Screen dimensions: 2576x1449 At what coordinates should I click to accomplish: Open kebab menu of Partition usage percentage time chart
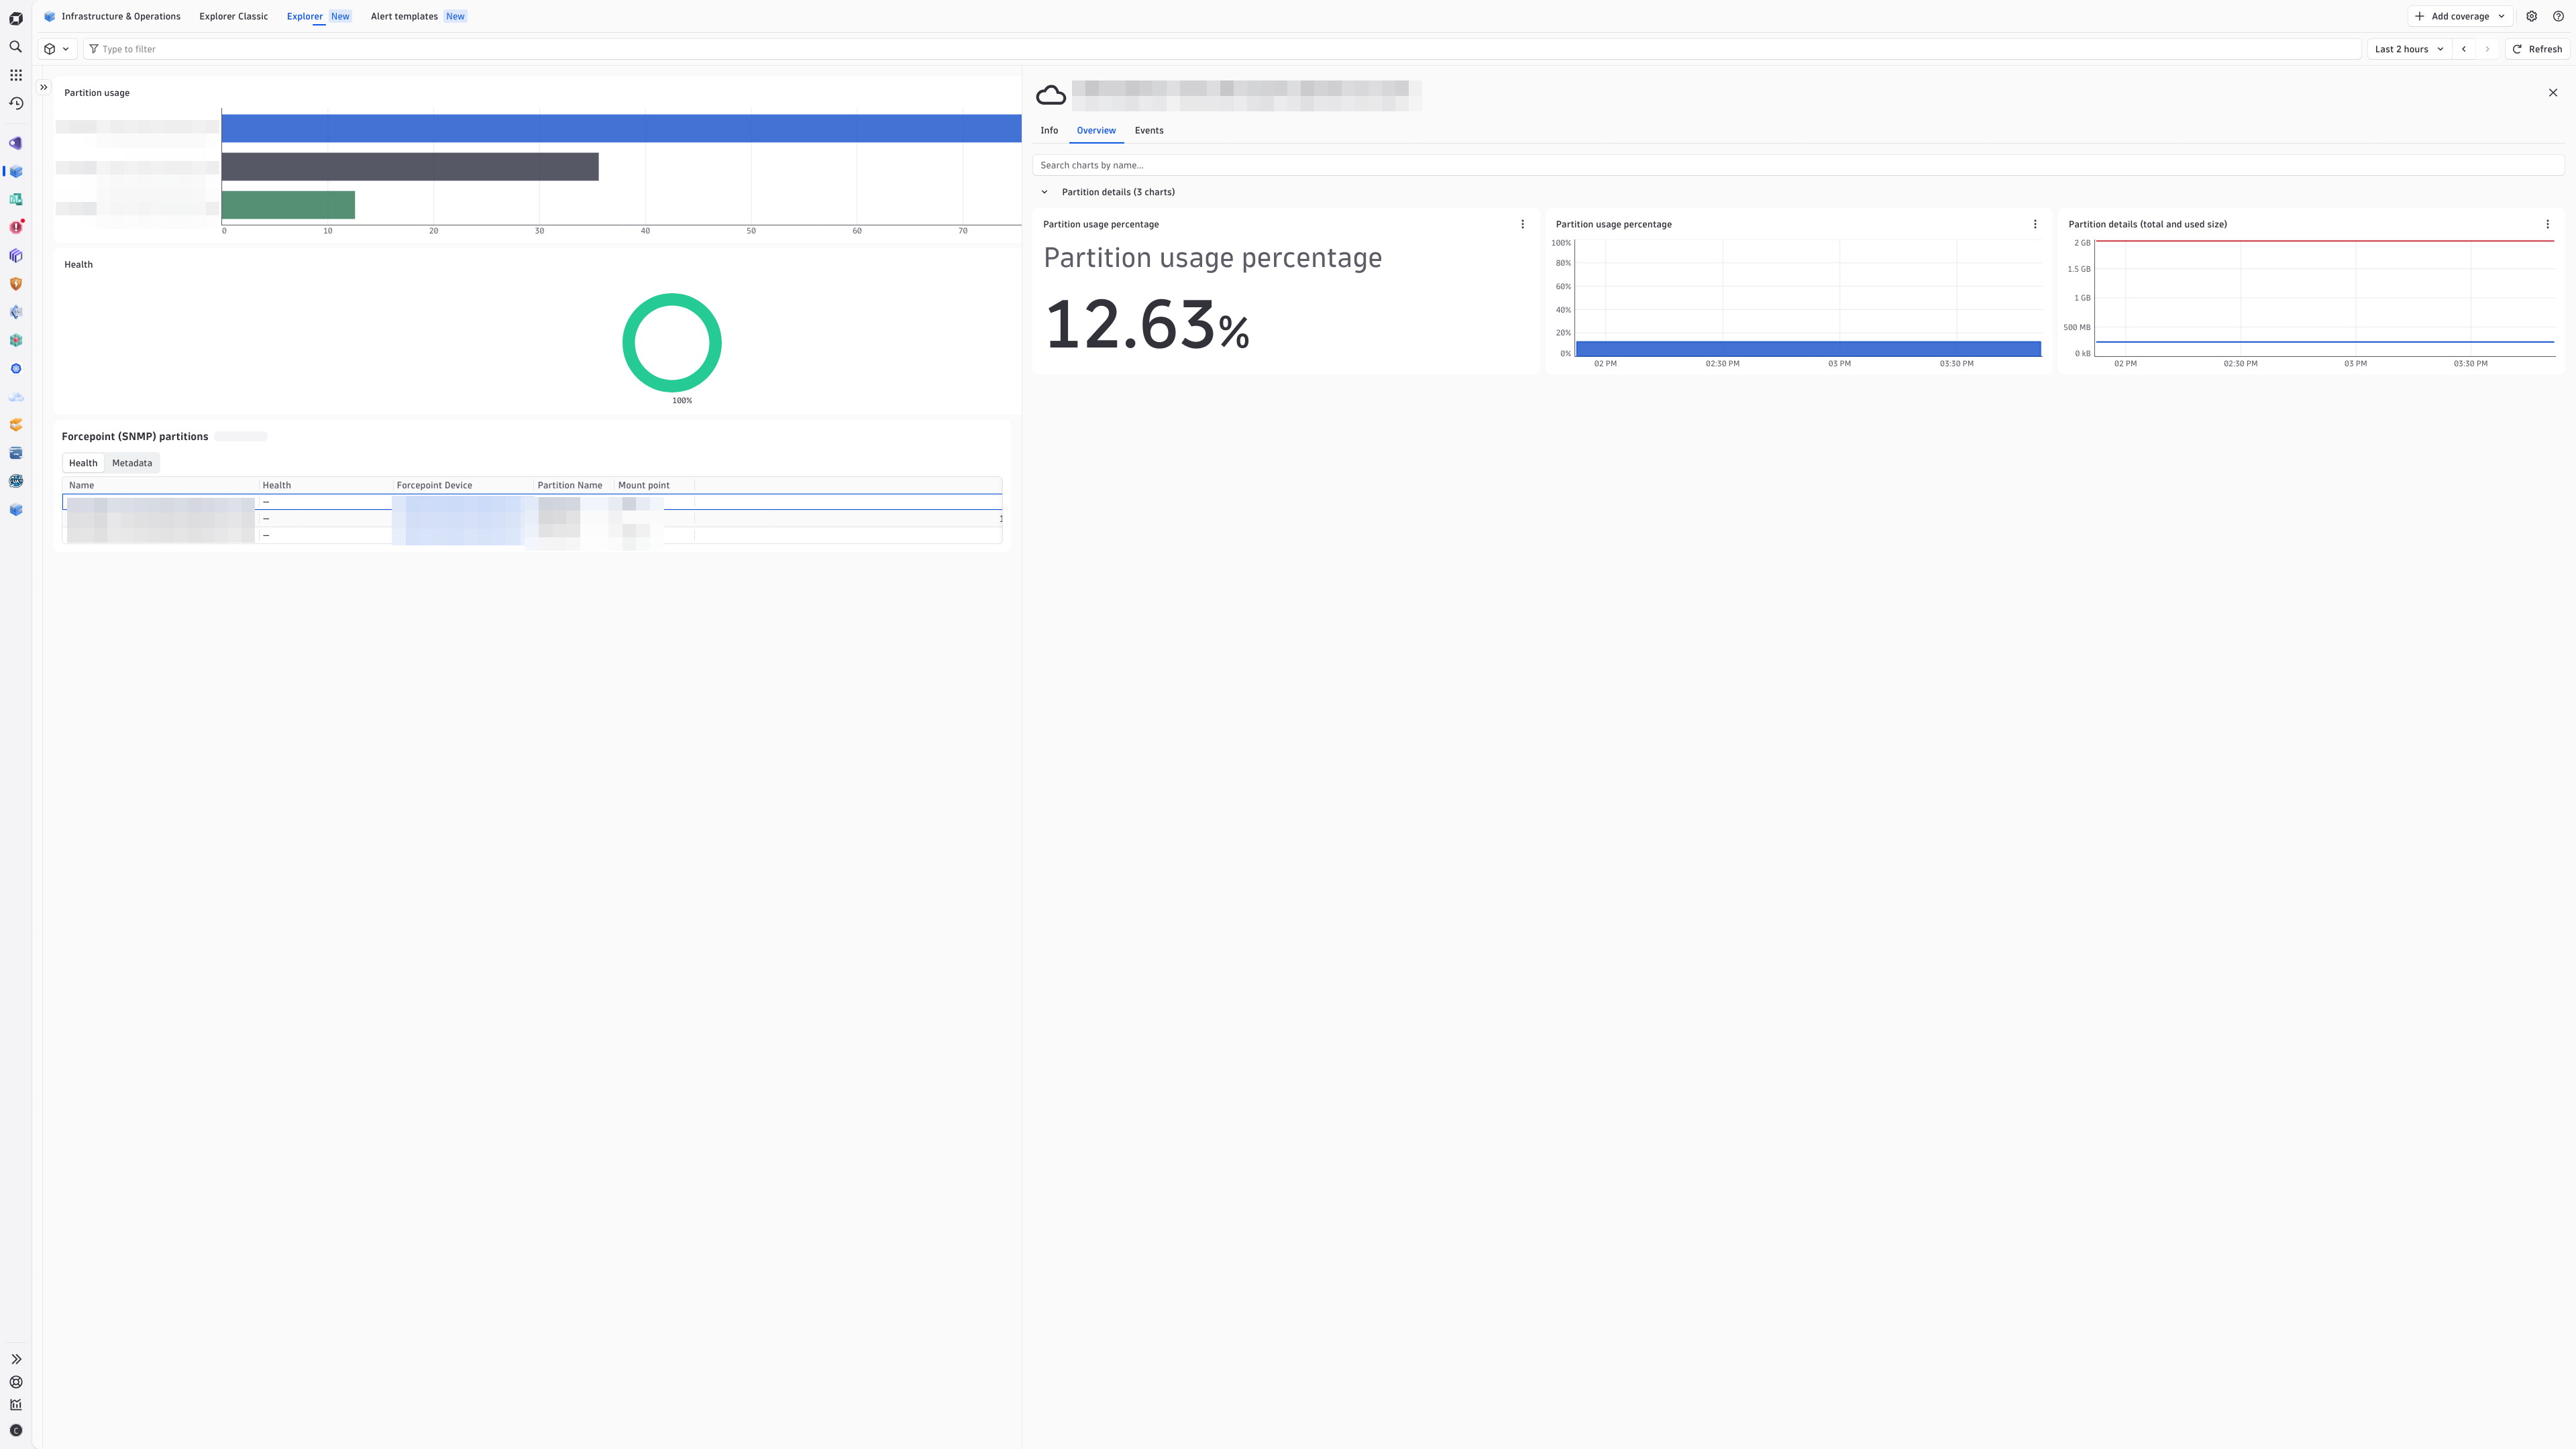[2035, 224]
